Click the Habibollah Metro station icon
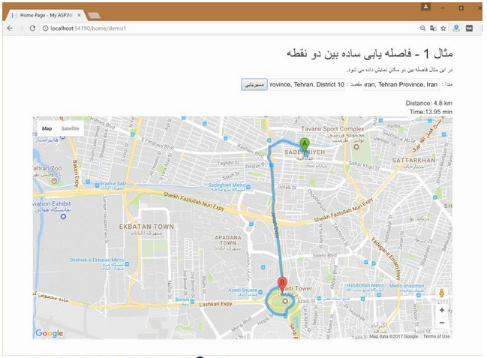Image resolution: width=487 pixels, height=358 pixels. click(x=379, y=295)
